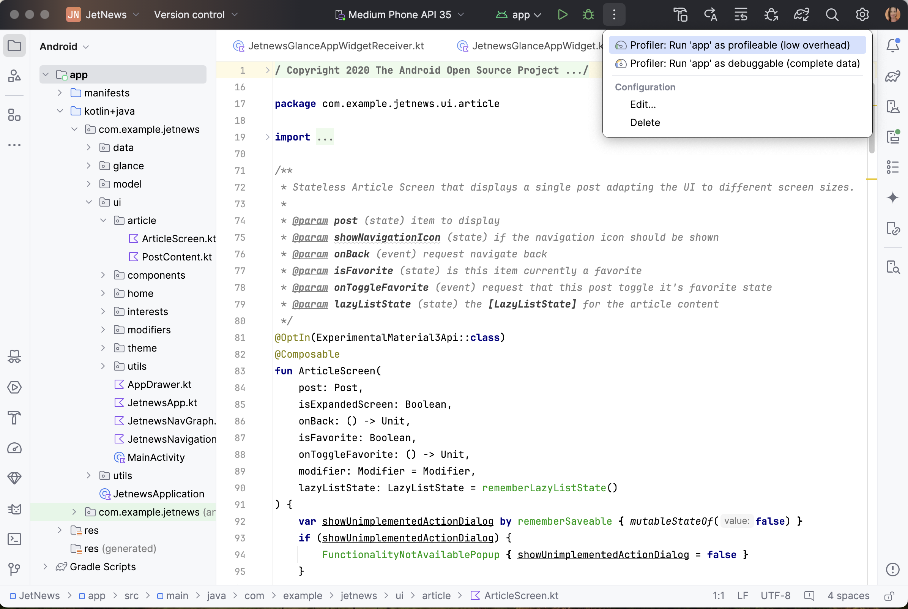Image resolution: width=908 pixels, height=609 pixels.
Task: Expand the Gradle Scripts node
Action: coord(46,566)
